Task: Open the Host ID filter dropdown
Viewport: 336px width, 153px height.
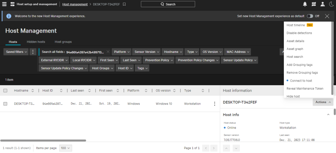Action: 125,68
